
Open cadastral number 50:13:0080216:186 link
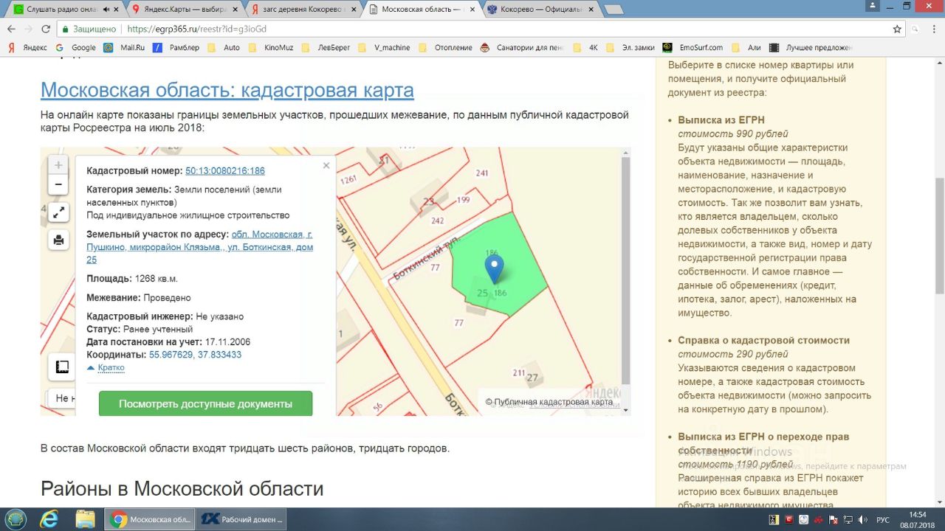(225, 171)
